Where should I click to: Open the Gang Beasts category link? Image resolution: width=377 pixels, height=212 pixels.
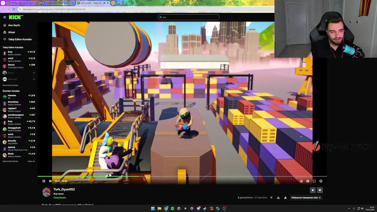point(60,198)
